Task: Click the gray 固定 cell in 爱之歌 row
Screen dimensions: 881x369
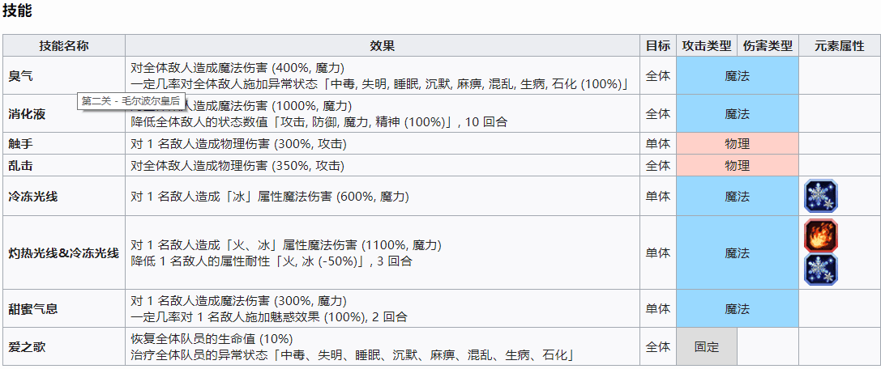Action: point(707,346)
